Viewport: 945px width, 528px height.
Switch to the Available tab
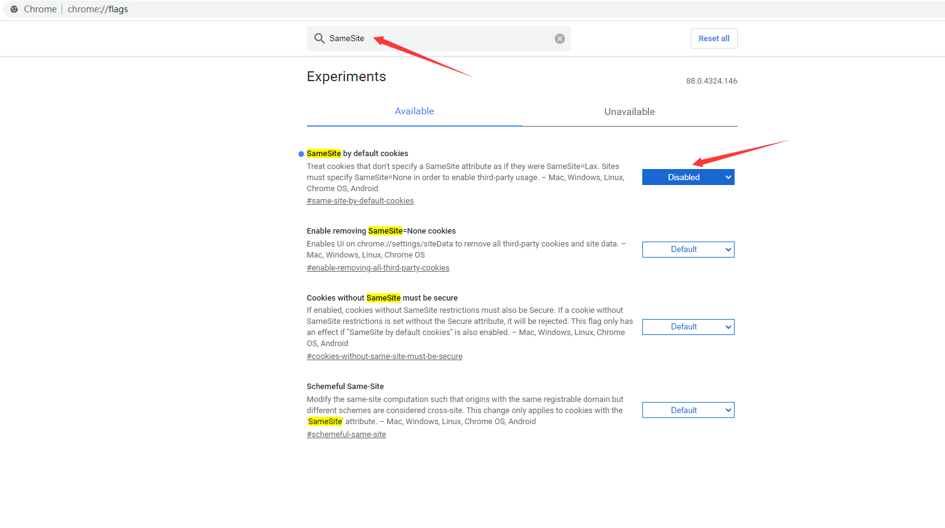(415, 111)
